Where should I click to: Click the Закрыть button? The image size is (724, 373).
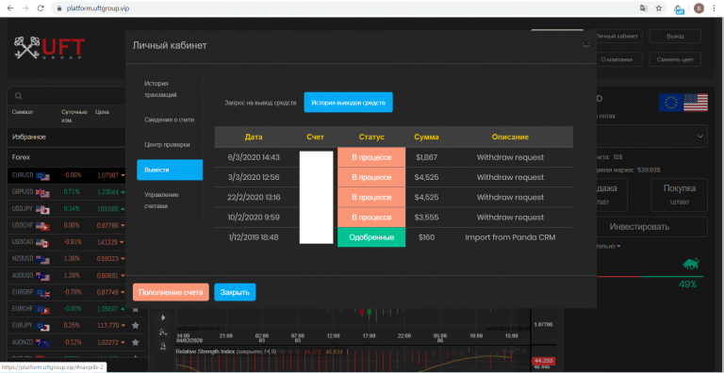235,292
